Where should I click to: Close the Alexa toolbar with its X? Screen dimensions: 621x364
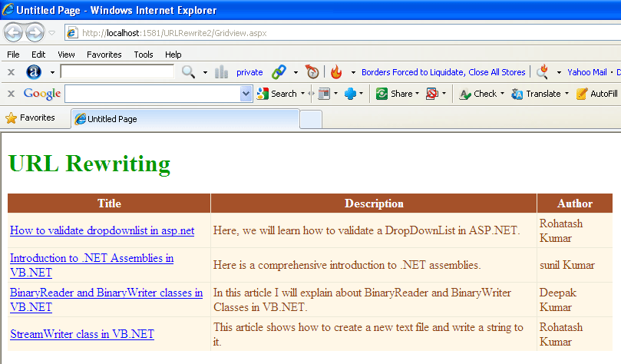11,72
